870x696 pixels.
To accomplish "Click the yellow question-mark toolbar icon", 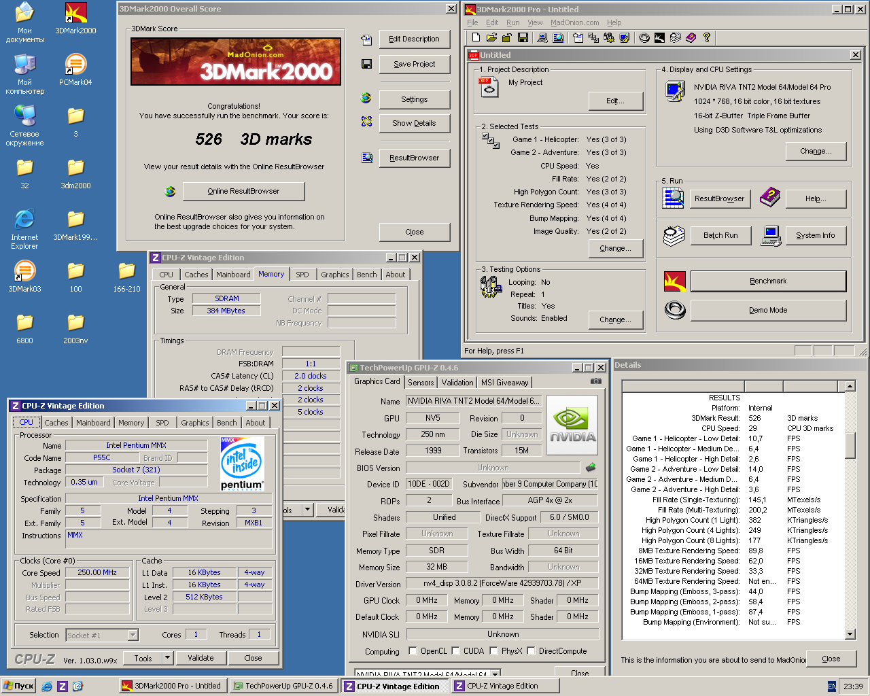I will [707, 37].
